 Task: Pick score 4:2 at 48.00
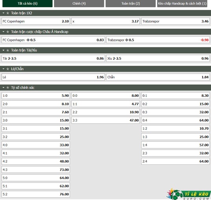click(36, 161)
